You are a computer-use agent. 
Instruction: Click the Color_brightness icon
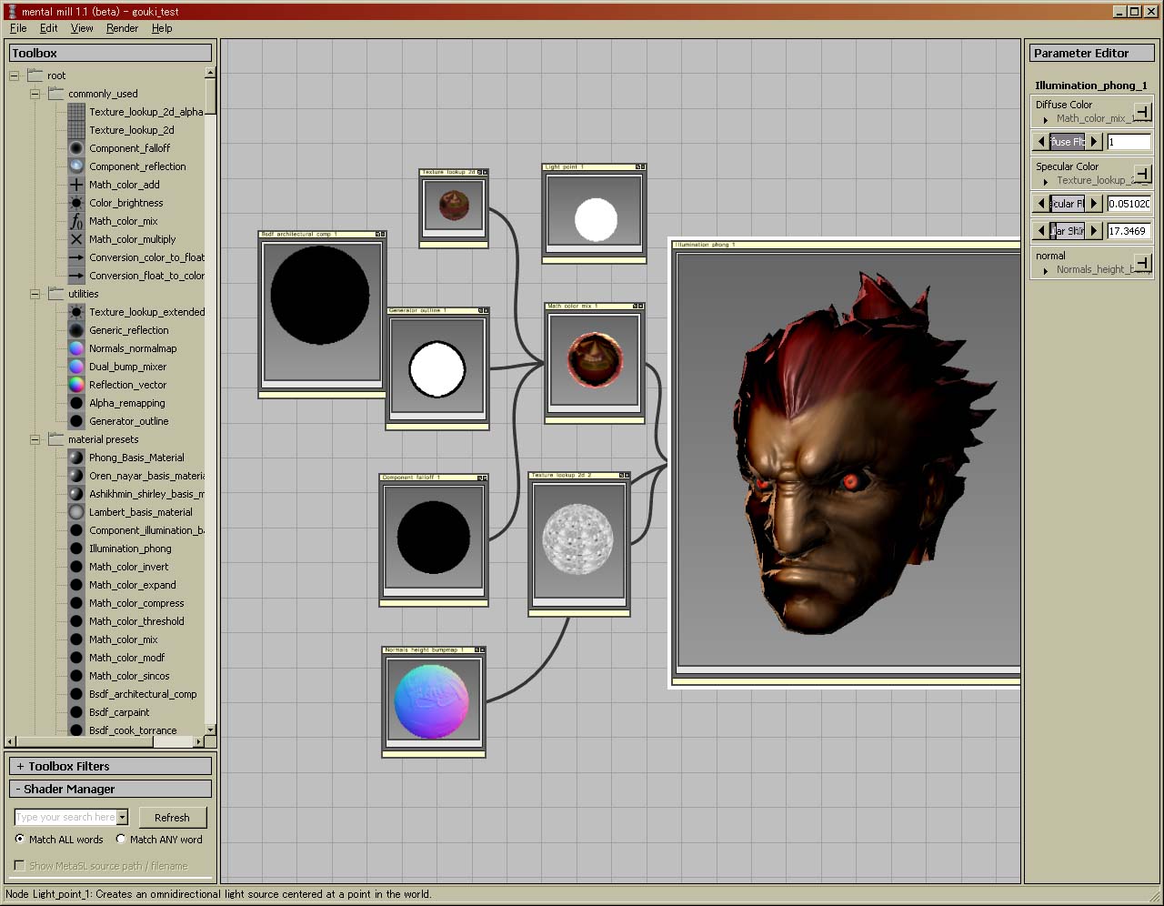76,203
